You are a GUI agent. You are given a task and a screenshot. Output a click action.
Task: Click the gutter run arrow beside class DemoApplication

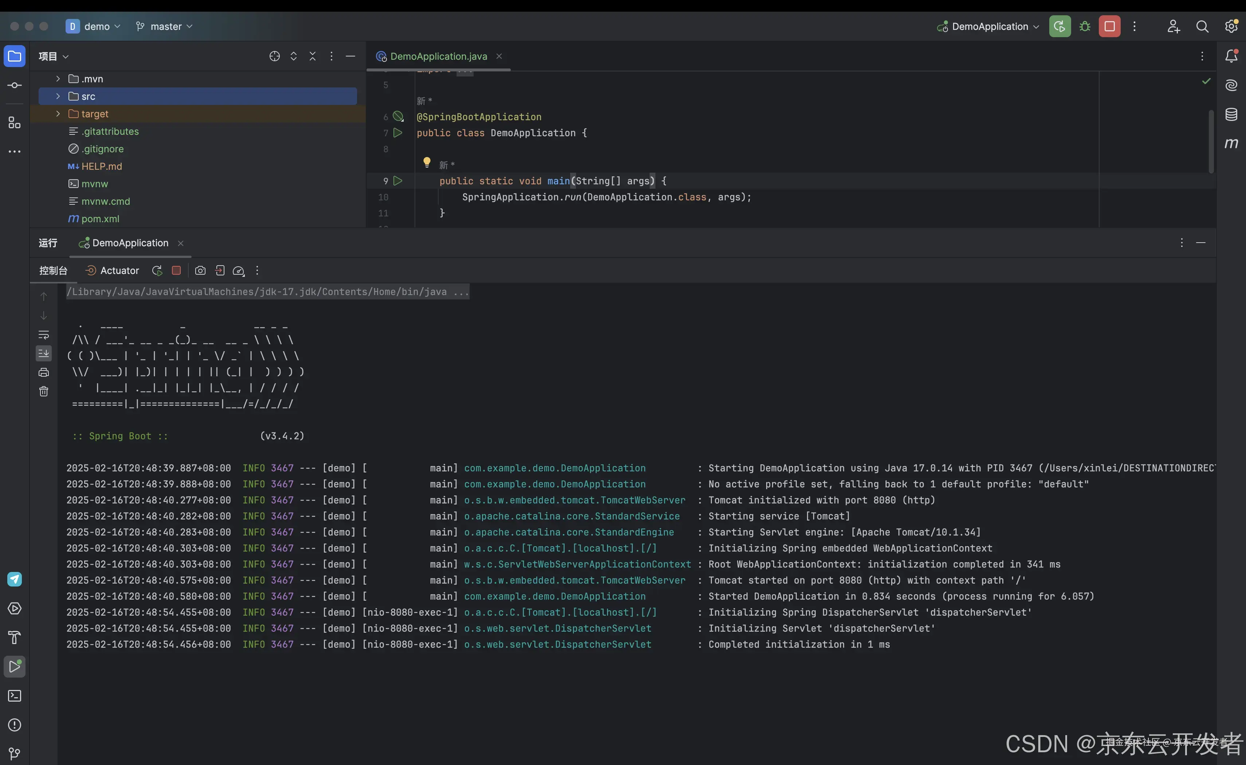(x=398, y=133)
